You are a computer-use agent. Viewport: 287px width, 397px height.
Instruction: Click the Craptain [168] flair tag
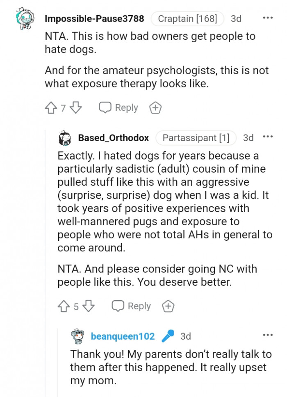point(187,18)
